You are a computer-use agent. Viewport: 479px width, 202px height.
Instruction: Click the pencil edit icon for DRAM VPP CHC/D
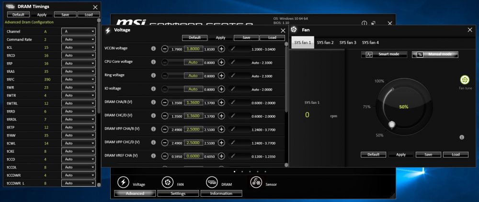(233, 143)
